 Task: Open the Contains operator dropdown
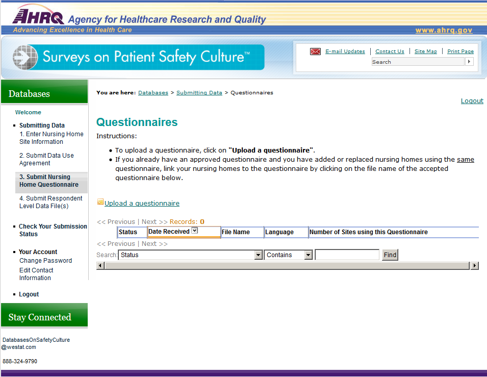(308, 255)
